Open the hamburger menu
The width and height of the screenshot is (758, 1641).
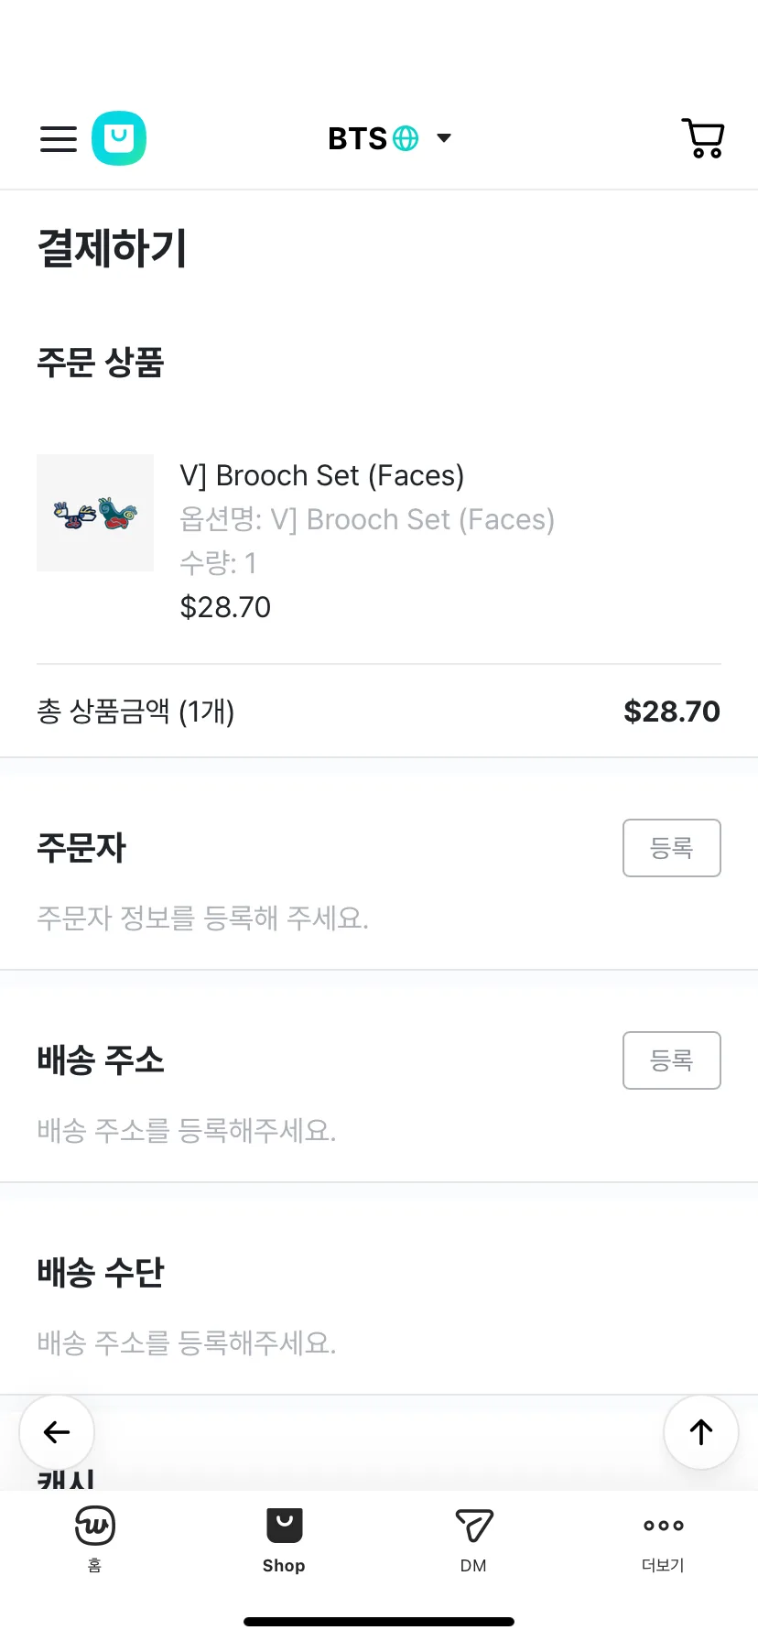[x=59, y=139]
